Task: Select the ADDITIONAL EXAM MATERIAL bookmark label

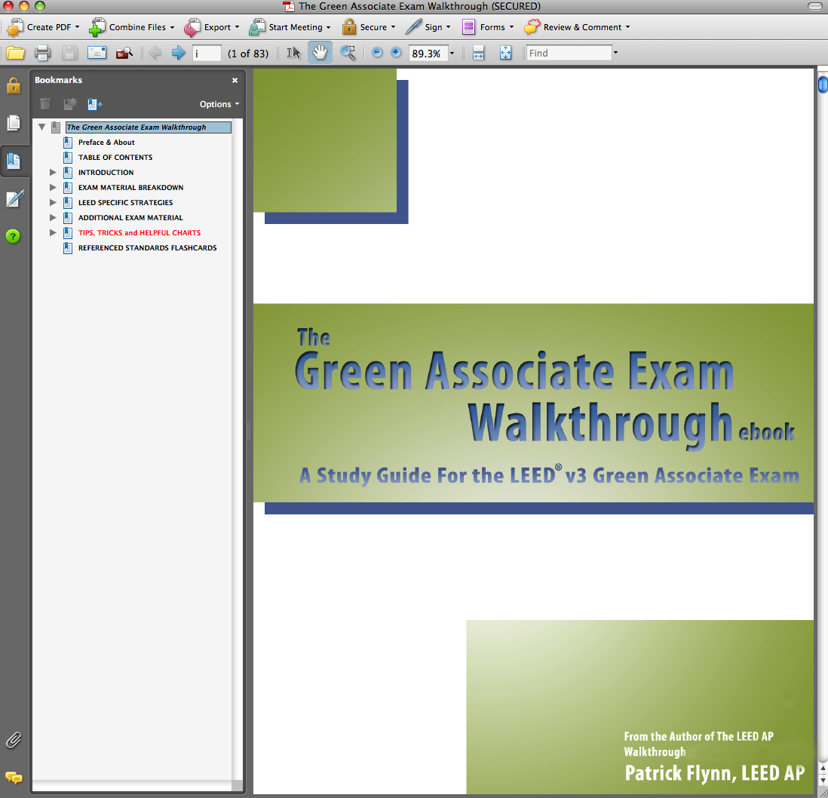Action: pyautogui.click(x=130, y=217)
